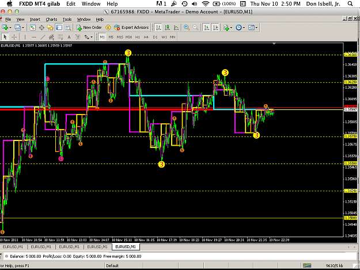Zoom in the chart with magnifier plus
The image size is (360, 270).
(x=187, y=28)
